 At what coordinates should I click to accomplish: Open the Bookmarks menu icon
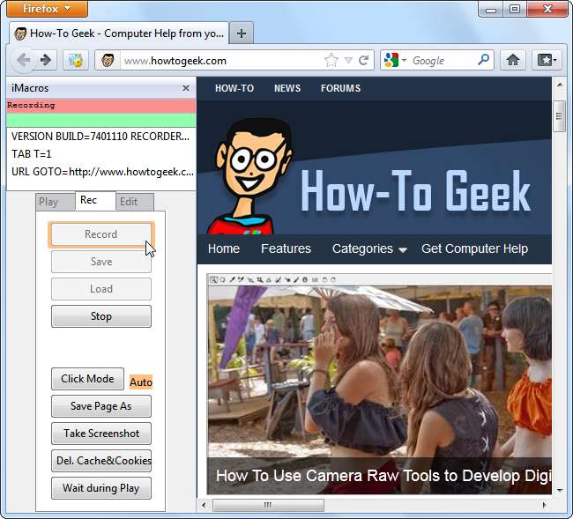[547, 60]
